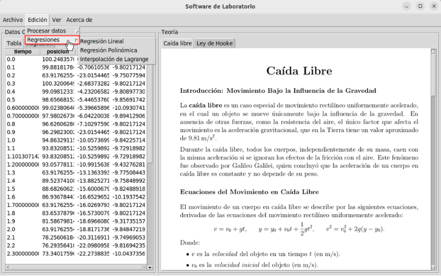441x276 pixels.
Task: Expand the Procesar datos submenu
Action: [52, 31]
